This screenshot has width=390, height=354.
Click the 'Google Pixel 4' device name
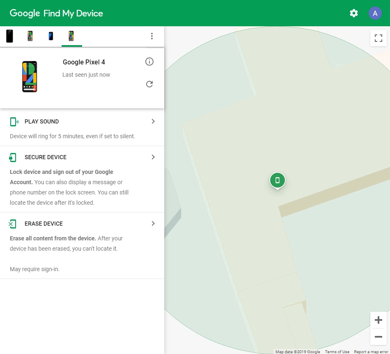[x=84, y=62]
